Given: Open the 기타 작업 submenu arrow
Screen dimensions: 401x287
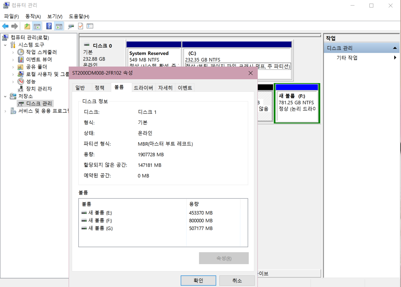Looking at the screenshot, I should point(395,57).
